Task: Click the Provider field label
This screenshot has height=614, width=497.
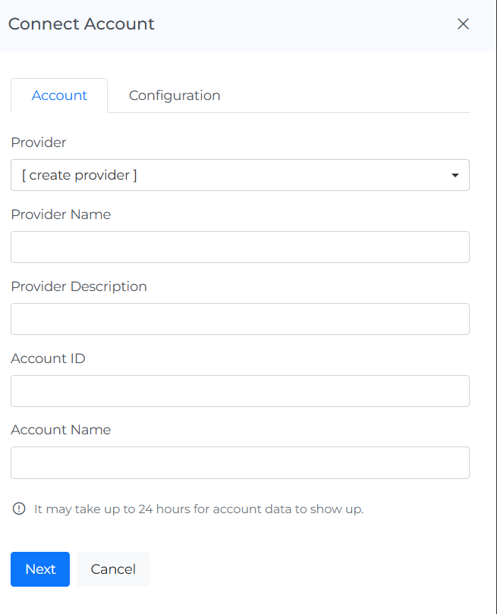Action: tap(39, 143)
